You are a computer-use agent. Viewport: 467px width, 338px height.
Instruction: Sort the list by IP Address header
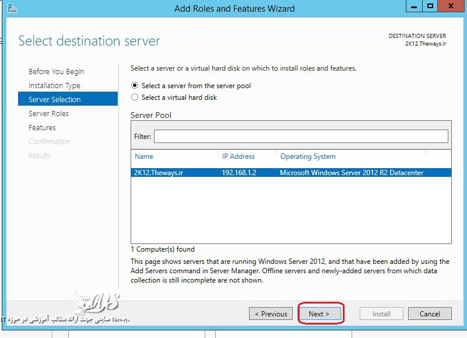pyautogui.click(x=238, y=156)
